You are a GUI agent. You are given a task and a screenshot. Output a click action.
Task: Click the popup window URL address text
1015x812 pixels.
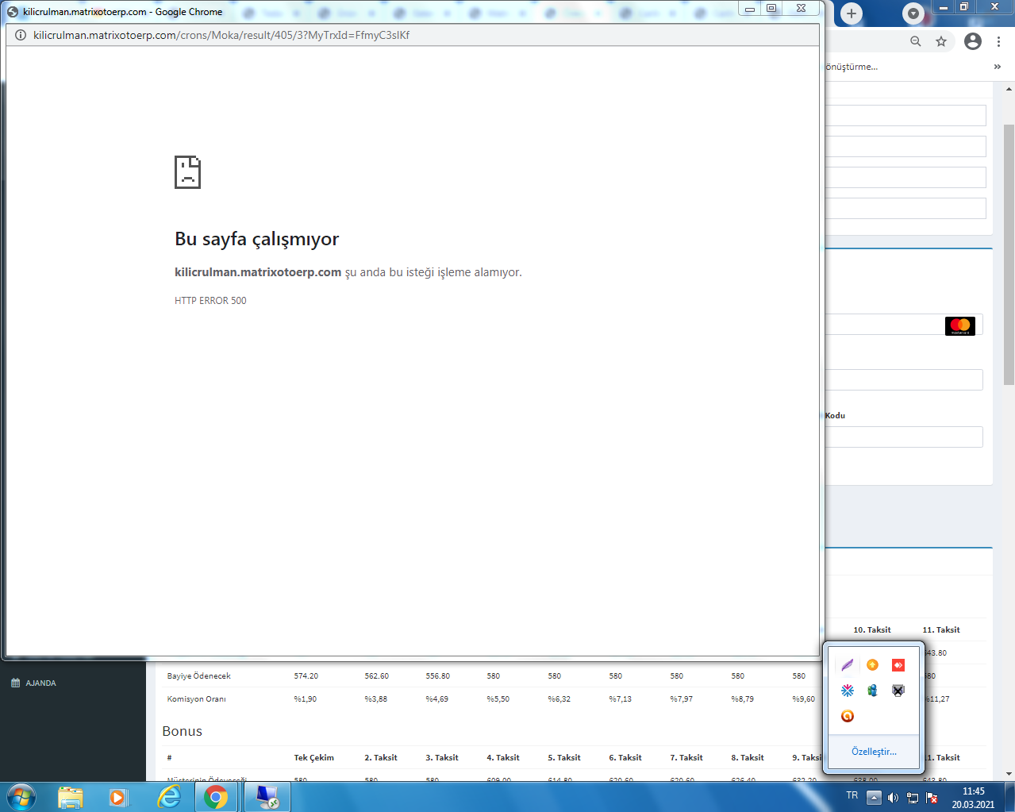pyautogui.click(x=221, y=35)
